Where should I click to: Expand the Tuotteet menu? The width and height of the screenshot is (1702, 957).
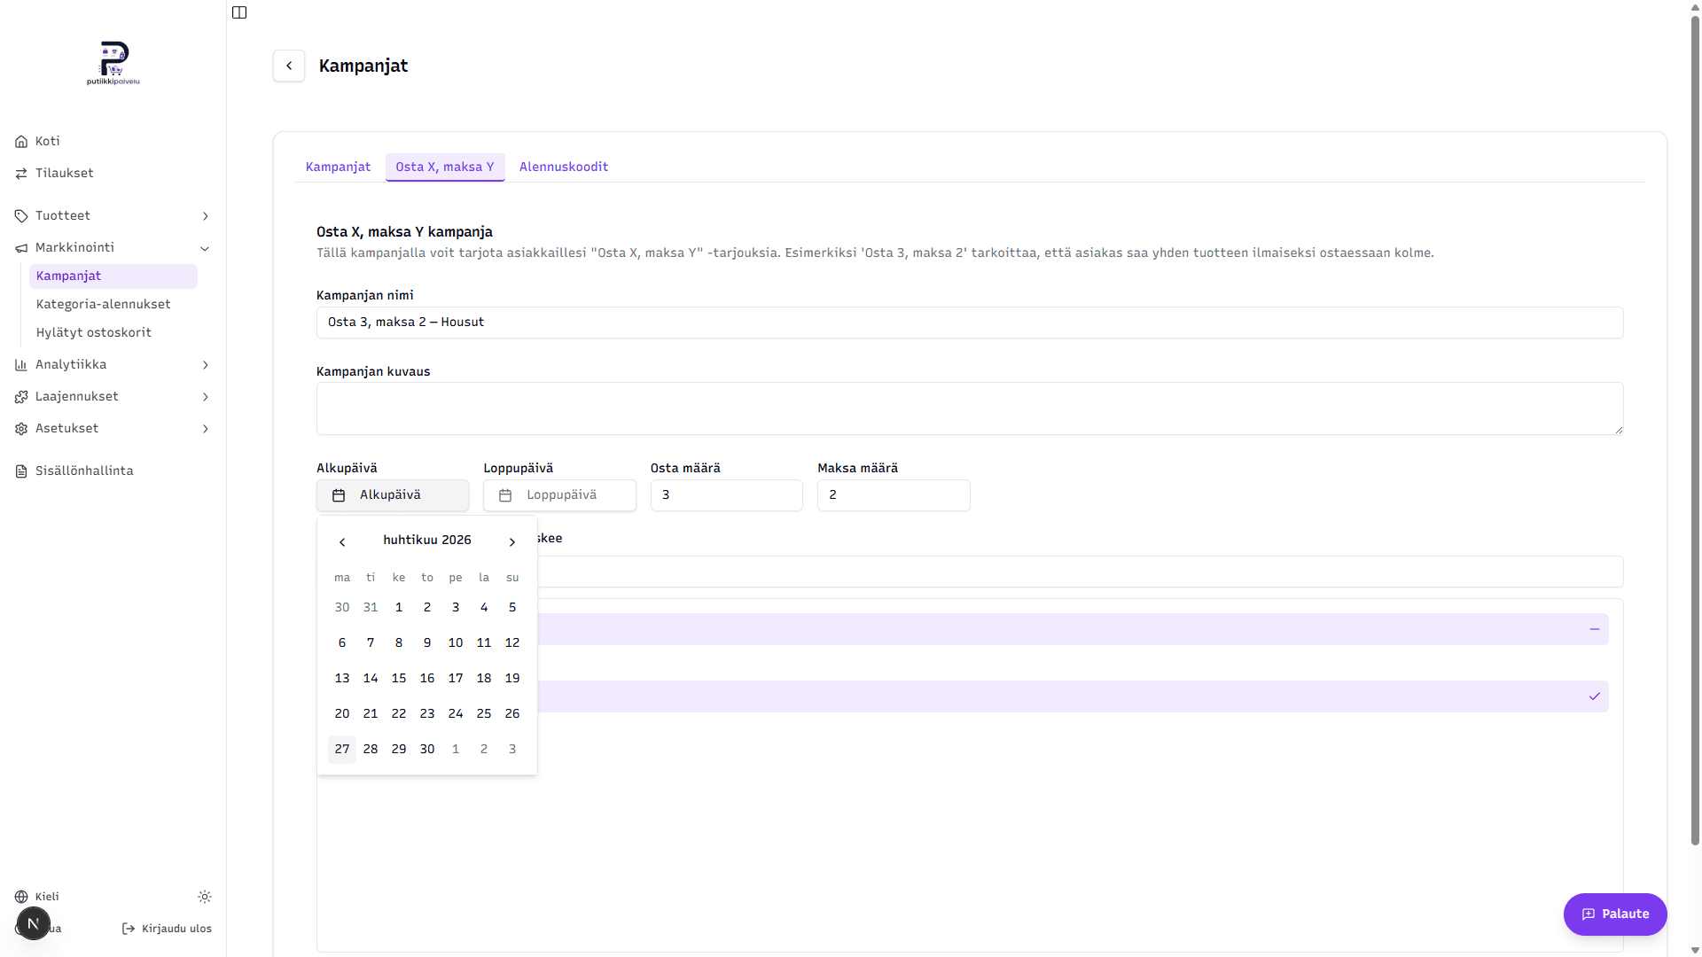[x=113, y=215]
